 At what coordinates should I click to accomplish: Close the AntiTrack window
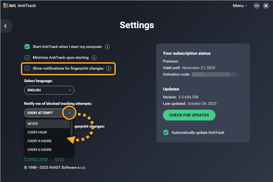pyautogui.click(x=266, y=6)
